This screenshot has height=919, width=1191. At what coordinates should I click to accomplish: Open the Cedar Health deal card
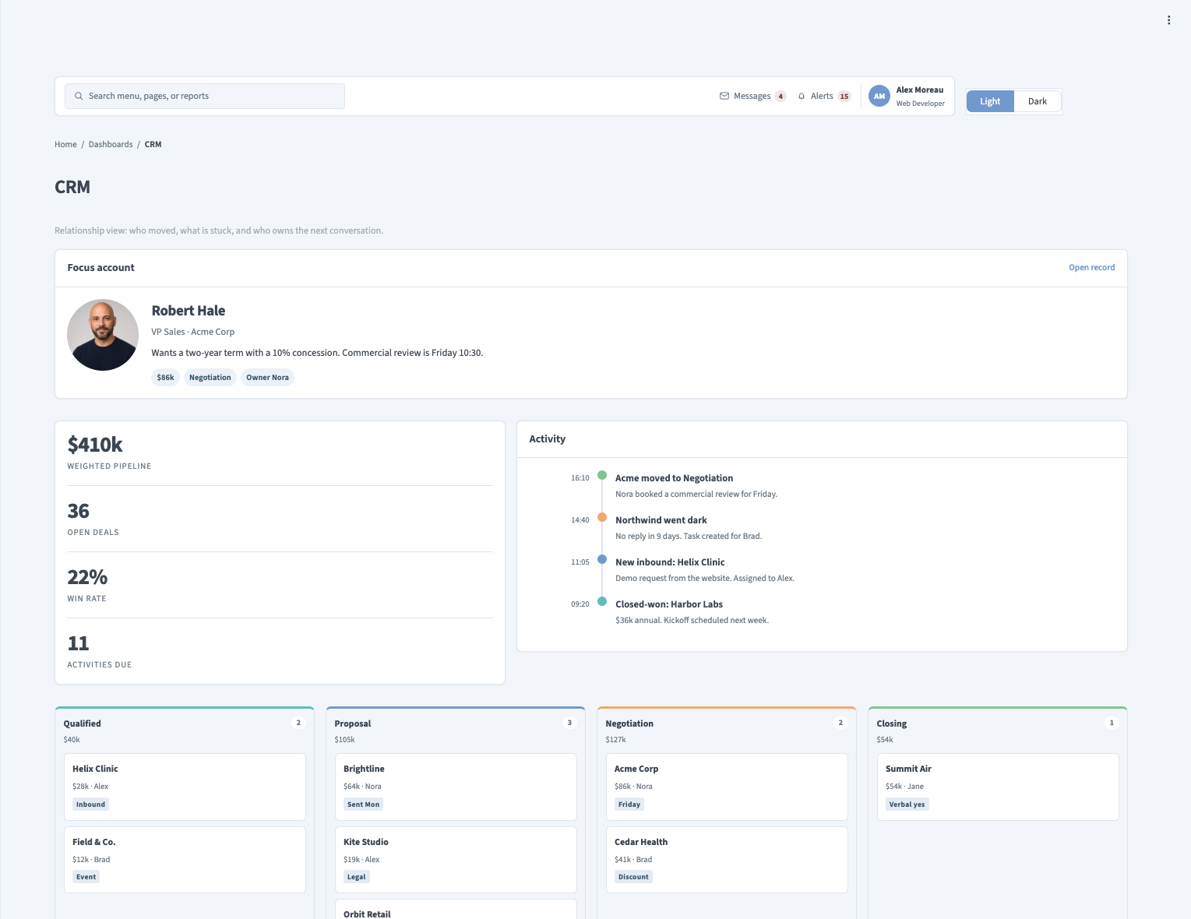coord(727,860)
